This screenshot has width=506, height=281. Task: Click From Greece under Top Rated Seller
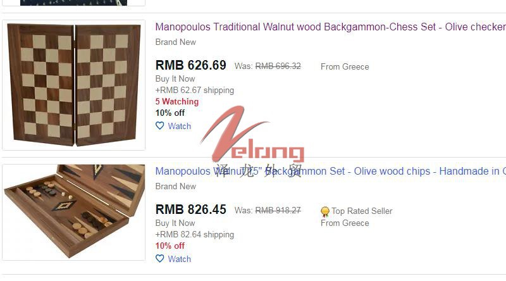pyautogui.click(x=345, y=223)
